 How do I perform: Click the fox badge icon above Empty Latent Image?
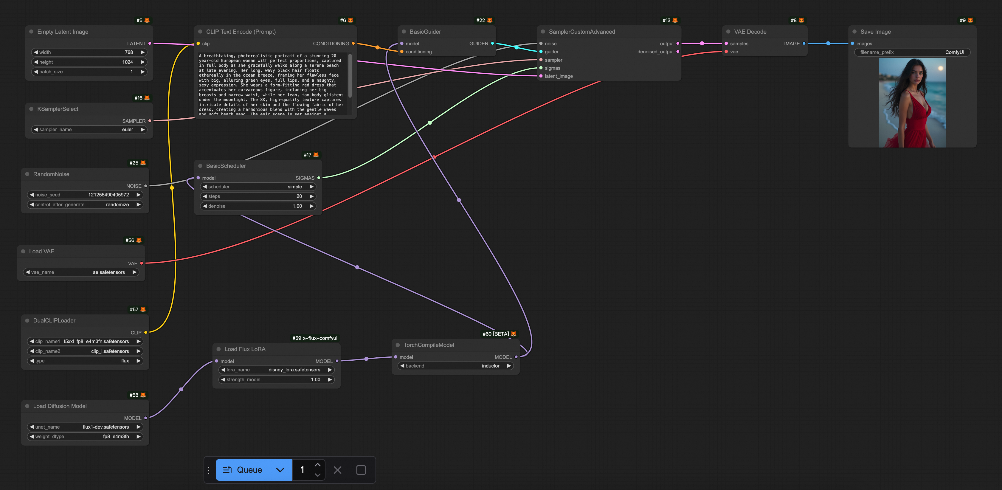[147, 20]
